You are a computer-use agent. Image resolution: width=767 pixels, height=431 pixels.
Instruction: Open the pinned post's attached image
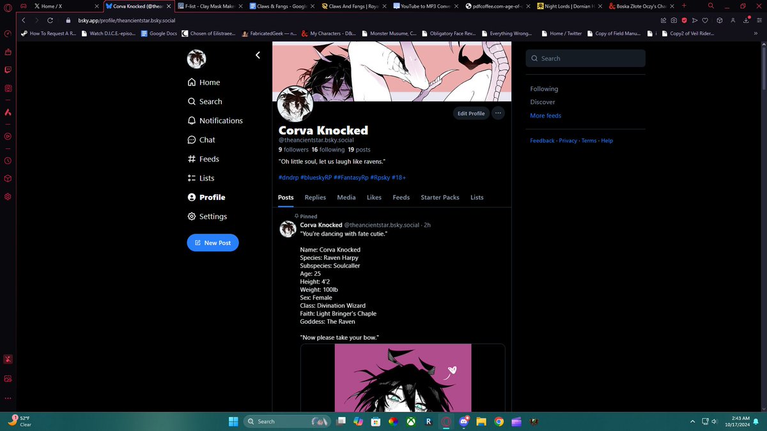pyautogui.click(x=403, y=377)
